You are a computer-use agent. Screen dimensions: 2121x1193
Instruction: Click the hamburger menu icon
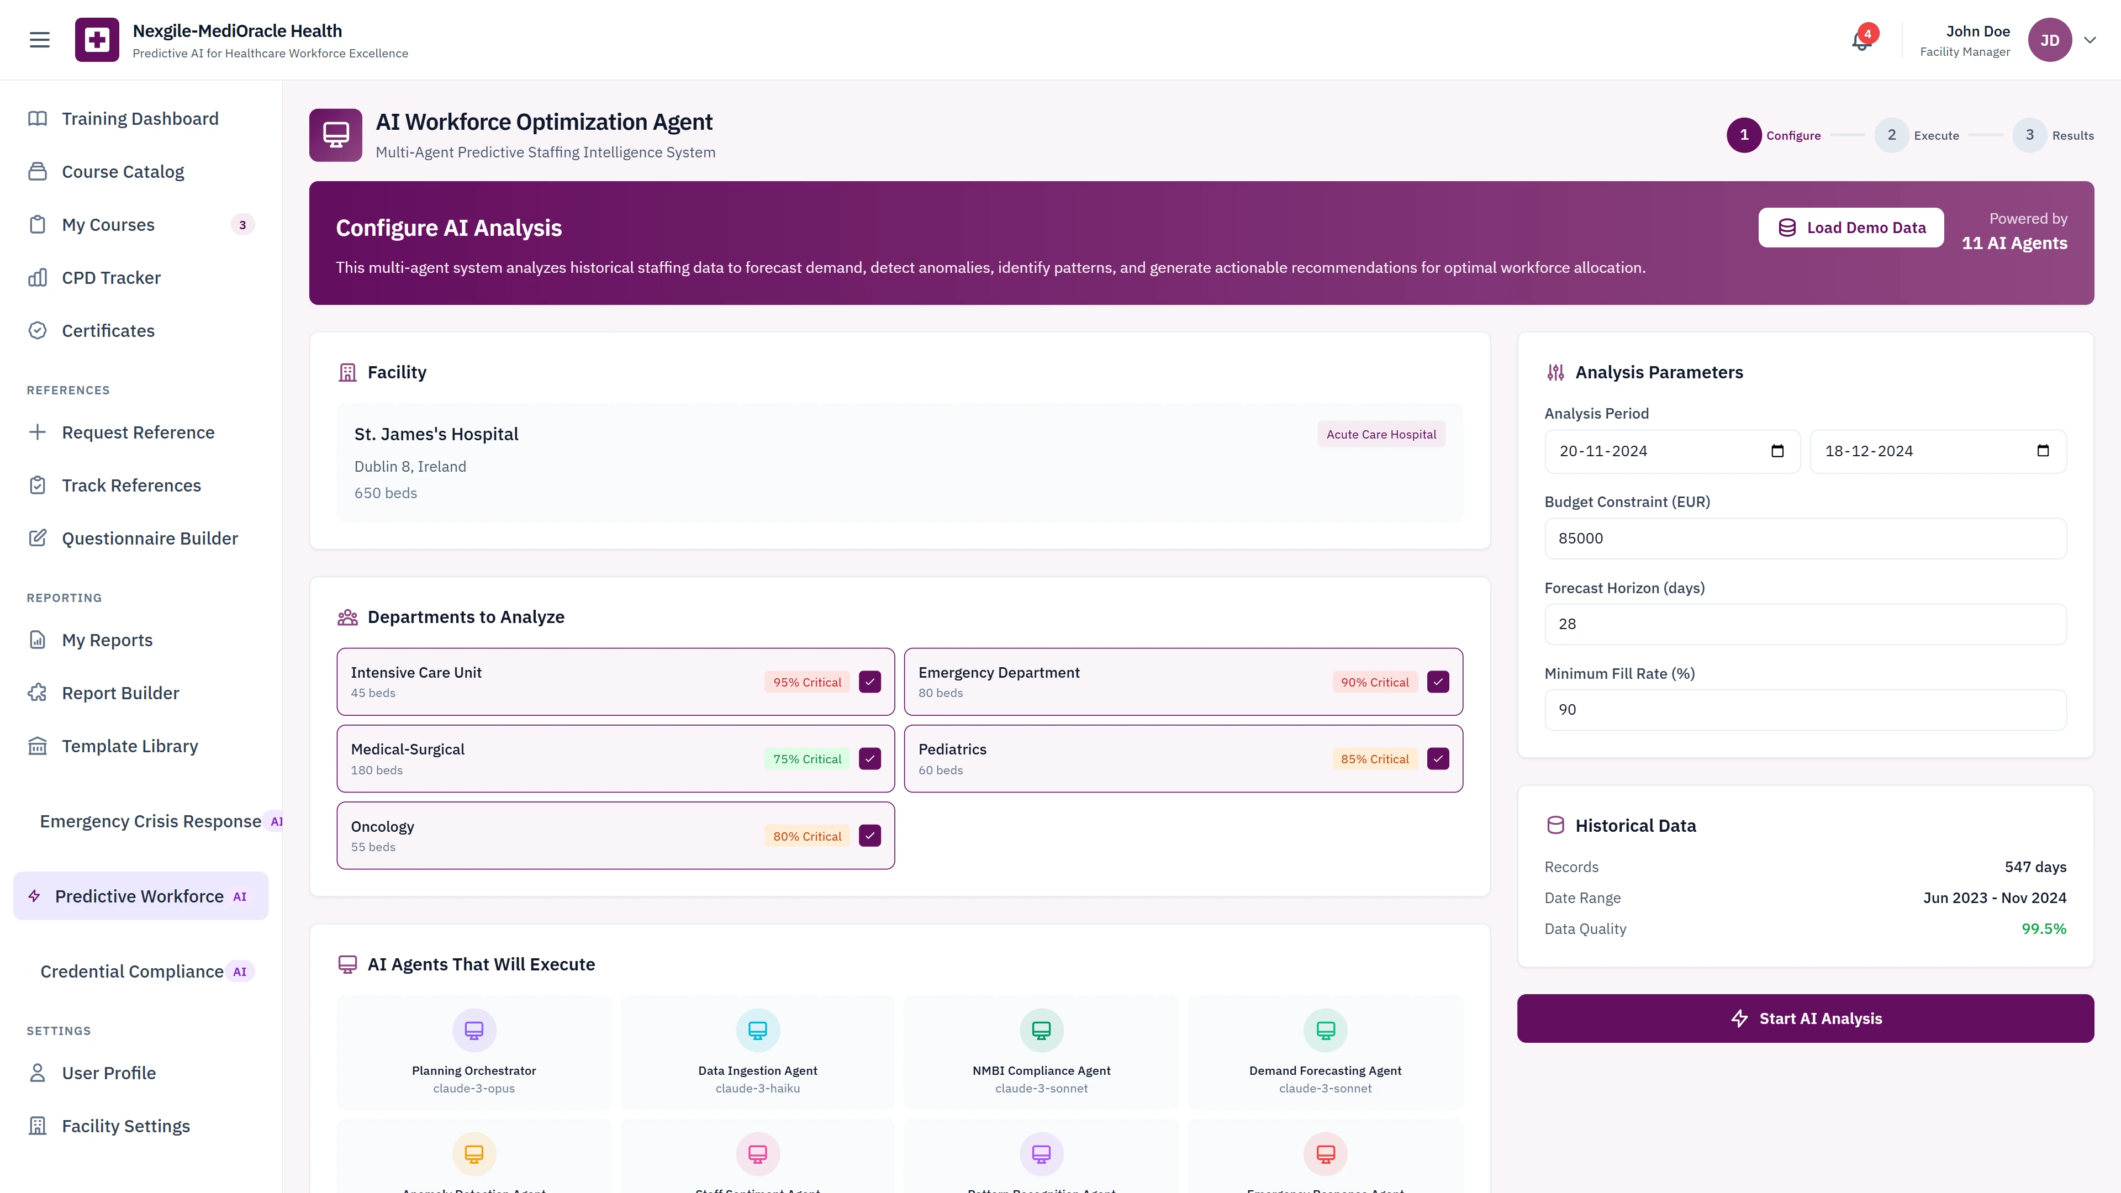click(x=39, y=39)
